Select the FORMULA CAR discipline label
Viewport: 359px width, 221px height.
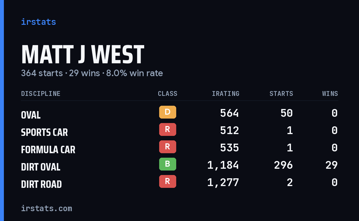coord(48,150)
